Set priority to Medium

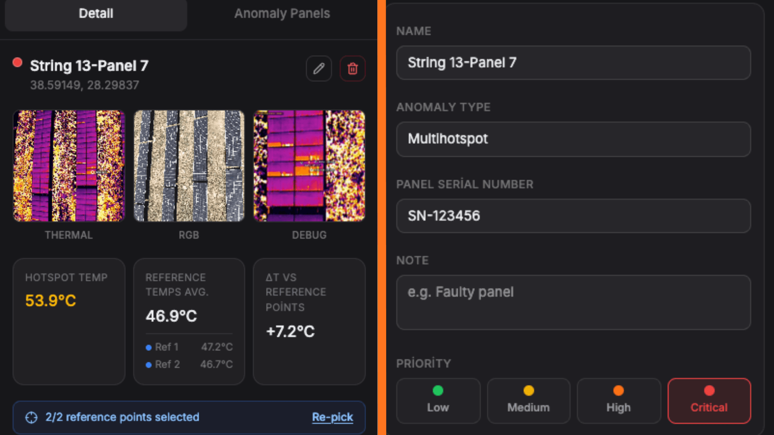(528, 401)
